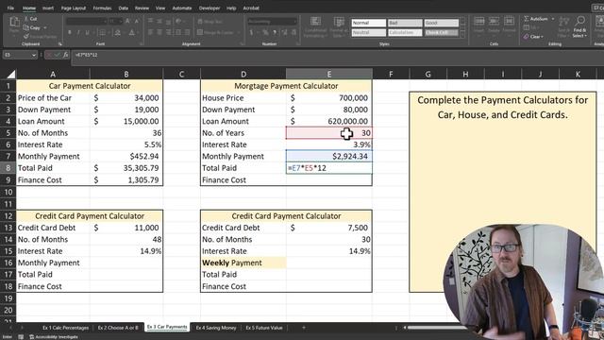Open the Ex 5 Future Value sheet
The image size is (604, 340).
[264, 328]
